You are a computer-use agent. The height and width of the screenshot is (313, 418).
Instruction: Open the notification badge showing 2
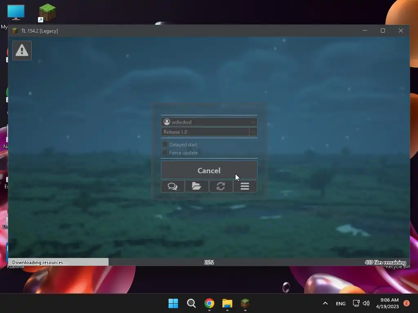(406, 303)
